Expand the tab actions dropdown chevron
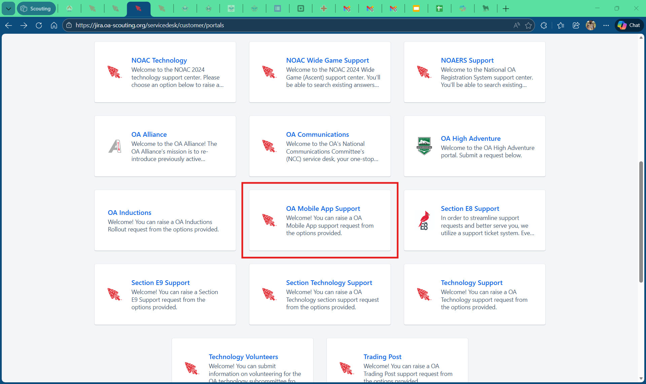The width and height of the screenshot is (646, 384). [x=8, y=9]
